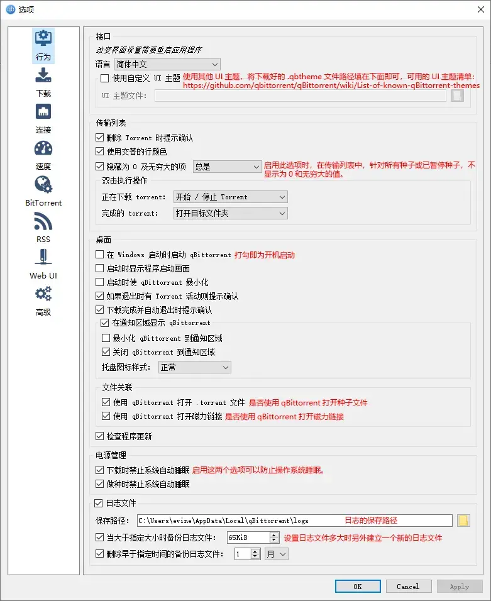This screenshot has width=491, height=601.
Task: Toggle 下载时禁止系统自动睡眠 checkbox
Action: (x=100, y=470)
